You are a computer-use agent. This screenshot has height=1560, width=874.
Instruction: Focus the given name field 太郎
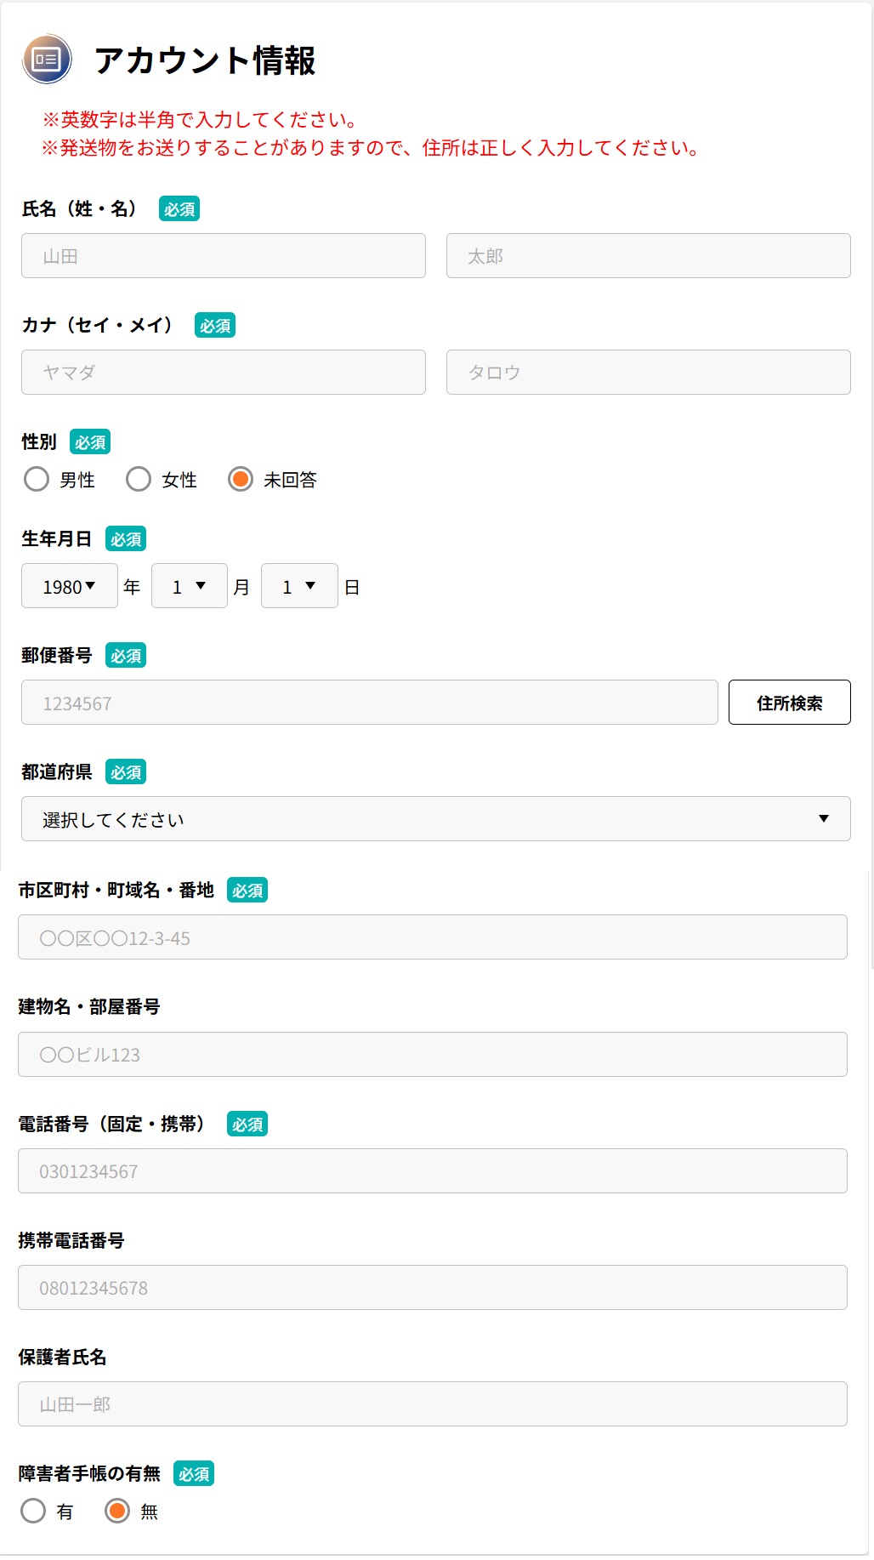click(649, 256)
